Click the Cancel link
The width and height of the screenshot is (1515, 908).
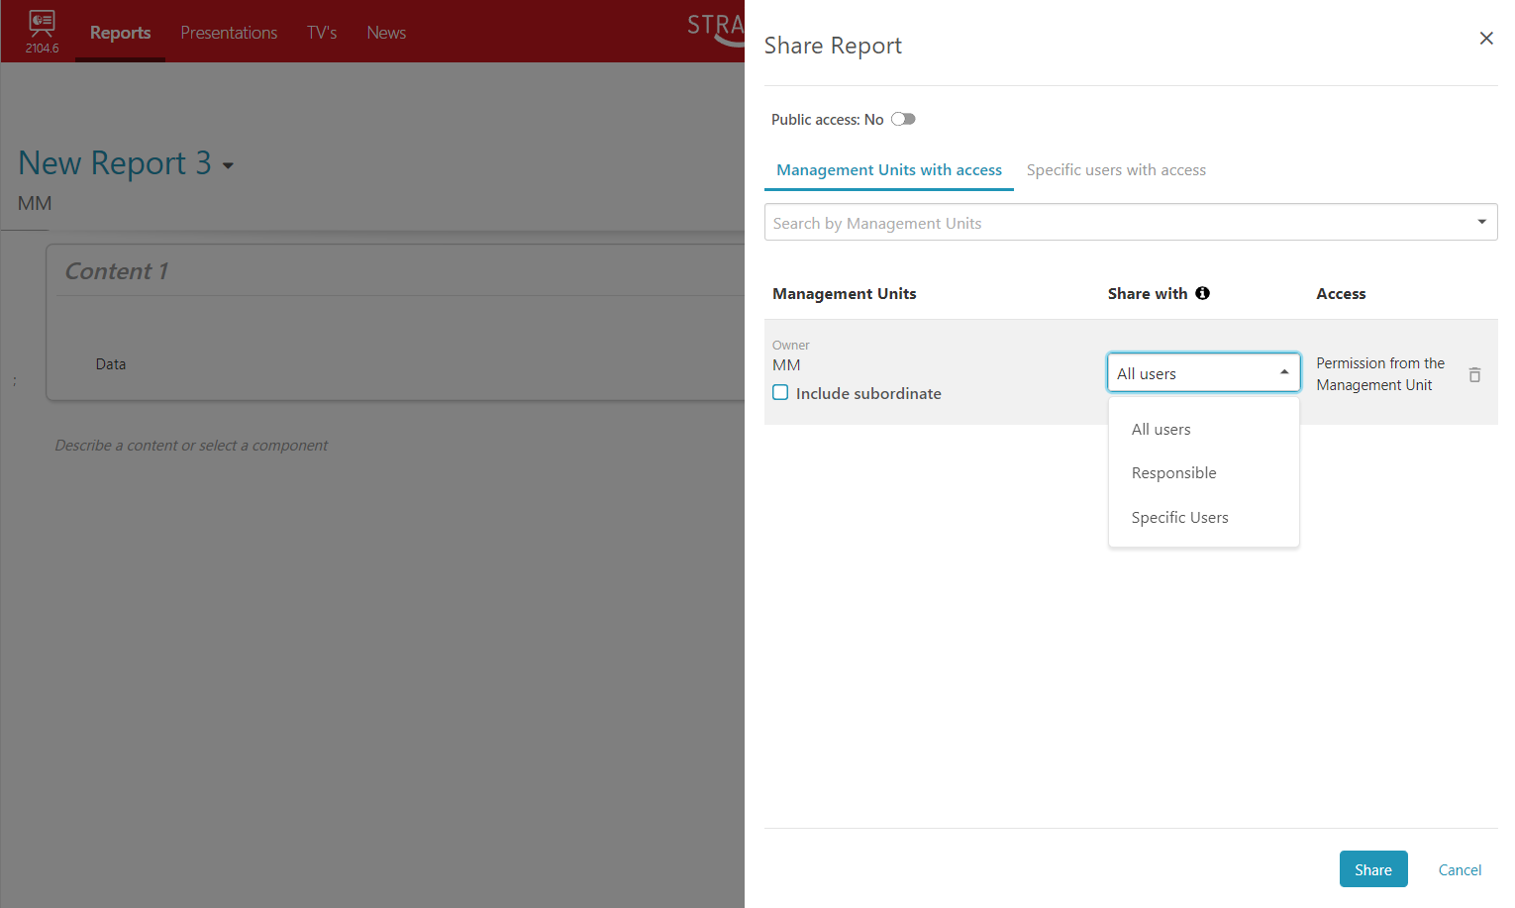pos(1460,869)
